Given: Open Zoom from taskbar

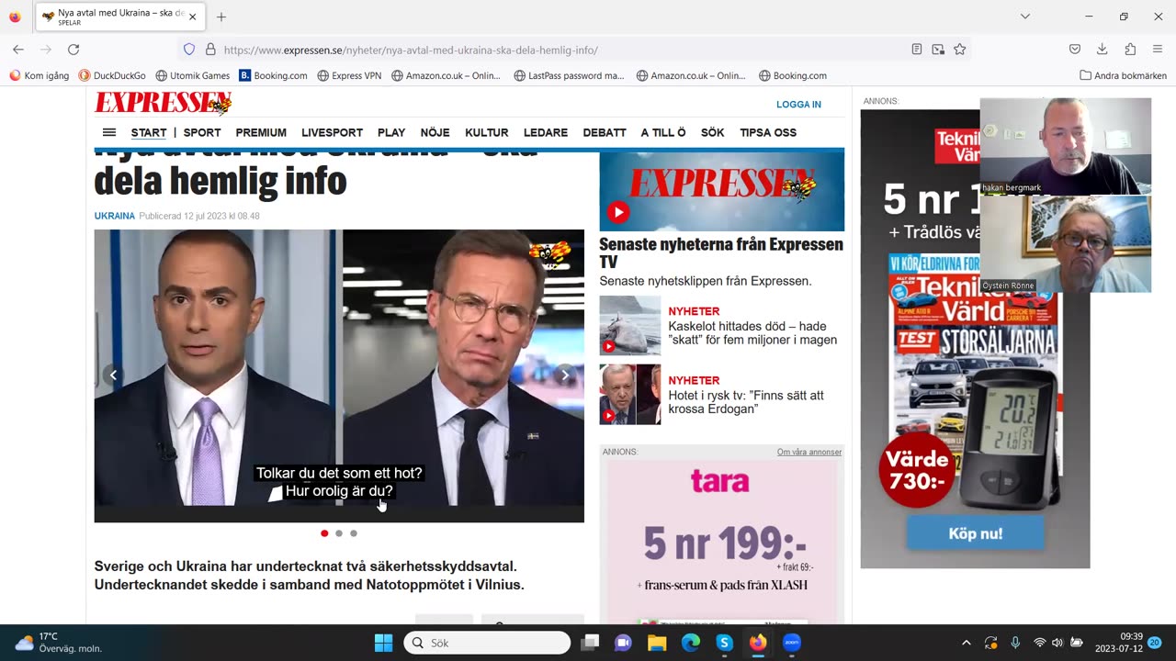Looking at the screenshot, I should click(792, 643).
